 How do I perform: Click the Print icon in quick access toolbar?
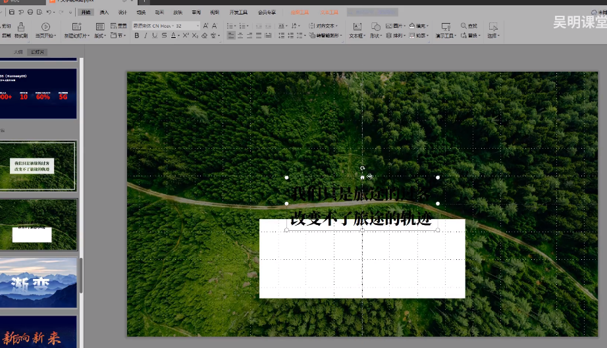point(30,12)
